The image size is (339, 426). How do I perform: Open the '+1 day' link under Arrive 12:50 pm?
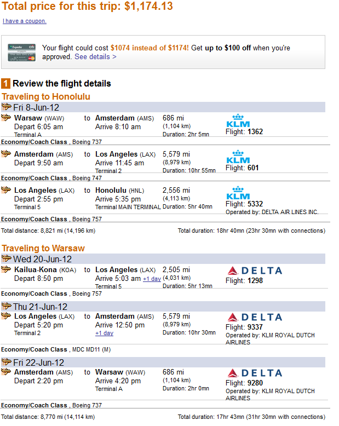pyautogui.click(x=104, y=333)
